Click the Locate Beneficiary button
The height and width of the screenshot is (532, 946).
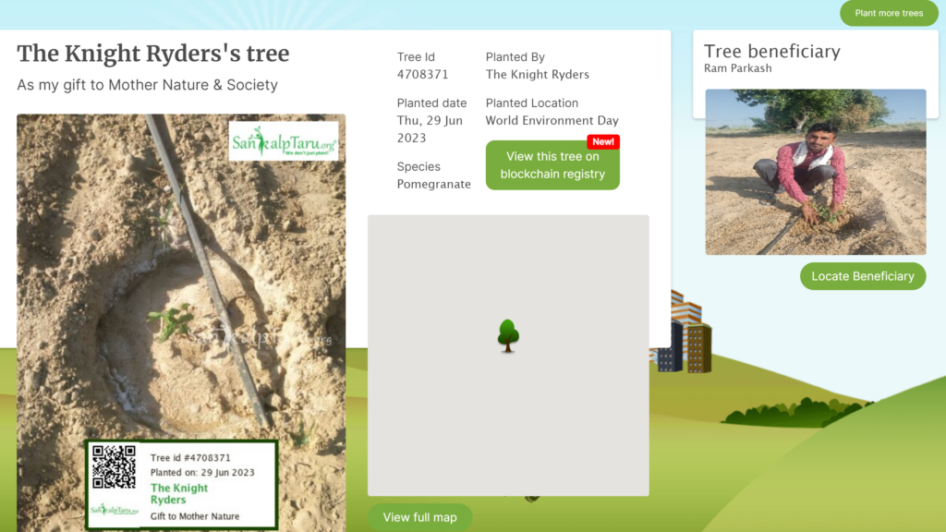pyautogui.click(x=863, y=276)
